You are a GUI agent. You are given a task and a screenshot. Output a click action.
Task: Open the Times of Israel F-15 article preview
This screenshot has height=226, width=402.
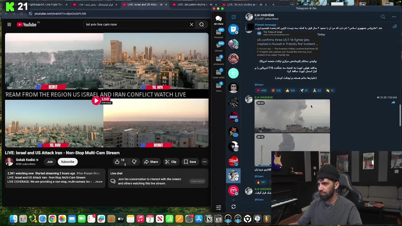pyautogui.click(x=287, y=44)
